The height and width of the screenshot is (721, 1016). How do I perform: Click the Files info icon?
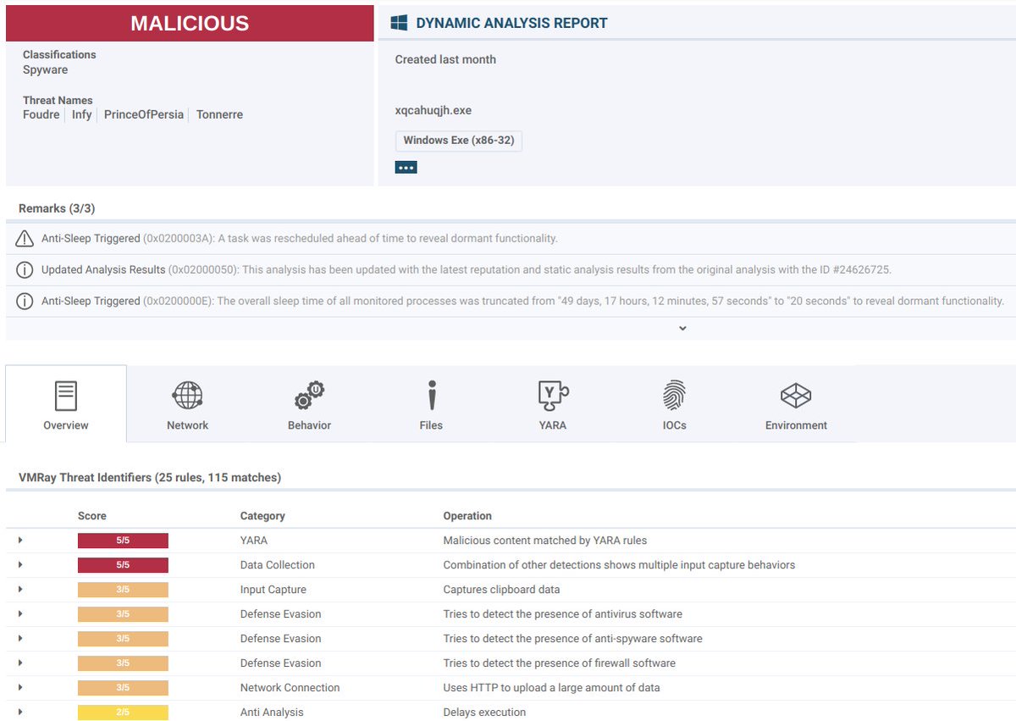coord(432,395)
